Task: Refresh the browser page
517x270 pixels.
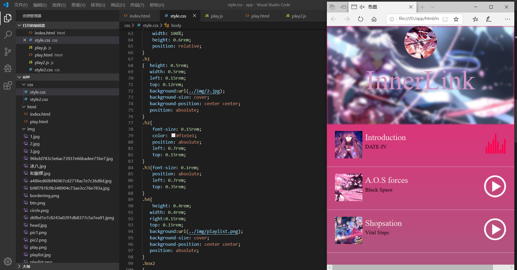Action: pos(361,19)
